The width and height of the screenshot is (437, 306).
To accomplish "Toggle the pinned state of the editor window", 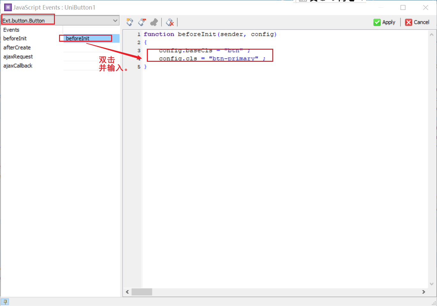I will tap(5, 301).
